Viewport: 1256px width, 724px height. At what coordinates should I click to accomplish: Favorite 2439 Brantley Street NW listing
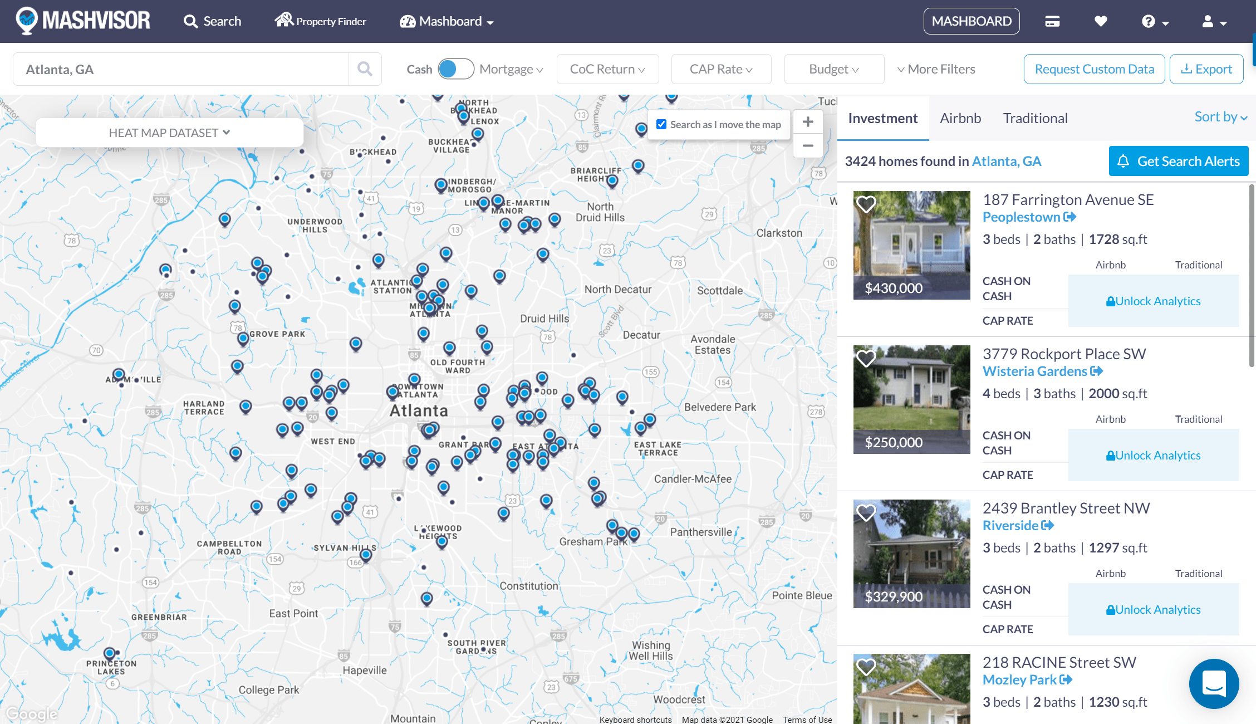pyautogui.click(x=866, y=512)
